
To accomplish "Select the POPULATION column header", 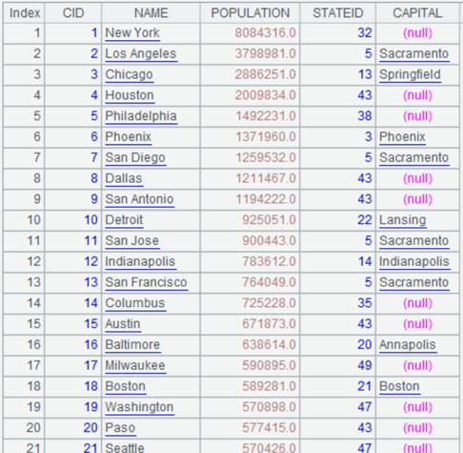I will 250,13.
